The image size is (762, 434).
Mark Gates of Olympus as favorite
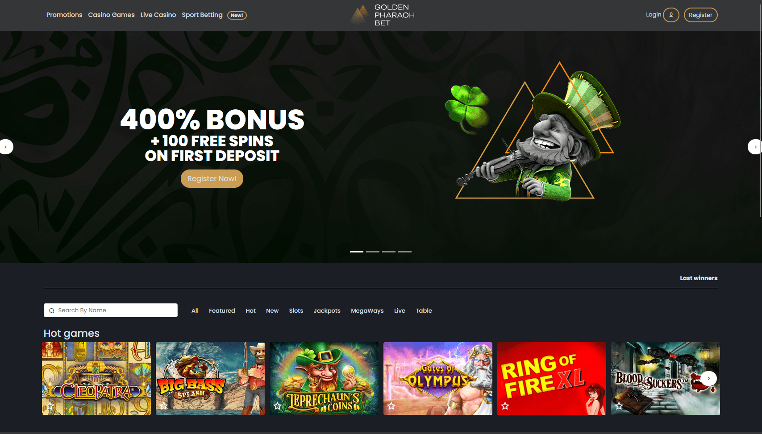pos(391,406)
